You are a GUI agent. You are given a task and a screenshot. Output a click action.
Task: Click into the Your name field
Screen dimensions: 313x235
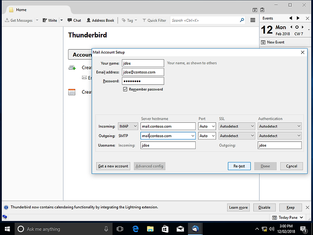click(143, 63)
